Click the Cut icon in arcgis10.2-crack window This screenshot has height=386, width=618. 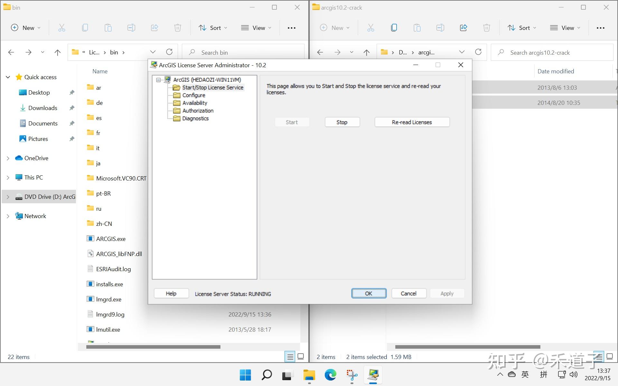371,28
